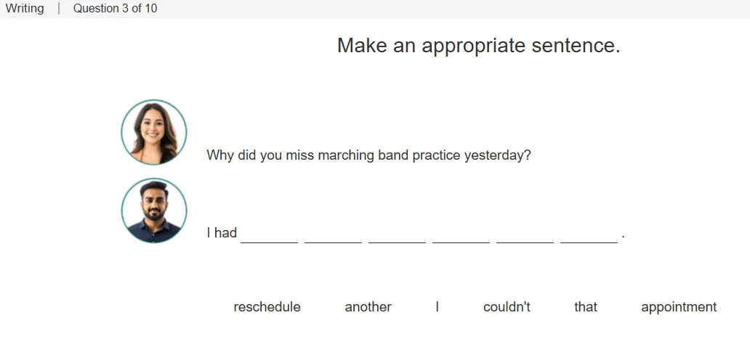
Task: Click the "Question 3 of 10" indicator
Action: point(116,9)
